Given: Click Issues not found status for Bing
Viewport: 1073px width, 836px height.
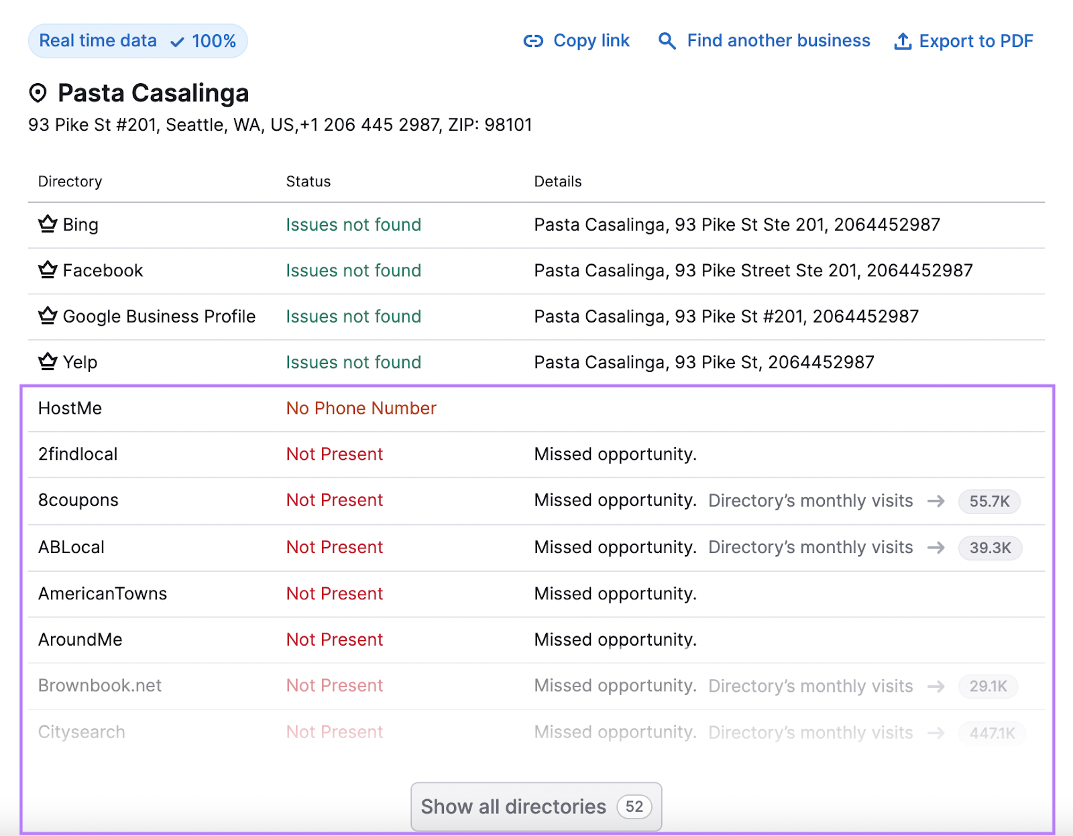Looking at the screenshot, I should [x=353, y=225].
